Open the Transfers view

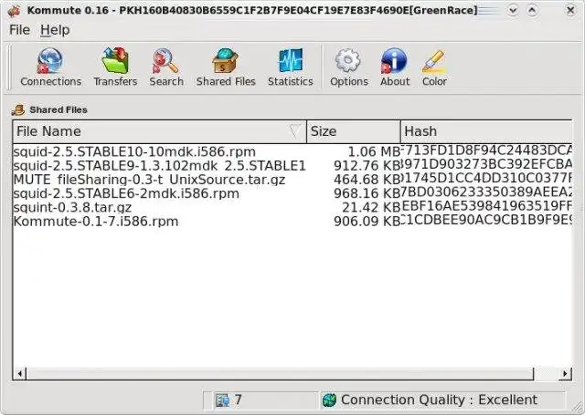(x=115, y=67)
